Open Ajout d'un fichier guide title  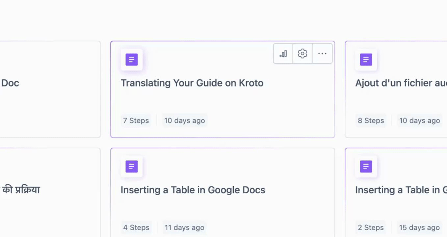coord(401,83)
